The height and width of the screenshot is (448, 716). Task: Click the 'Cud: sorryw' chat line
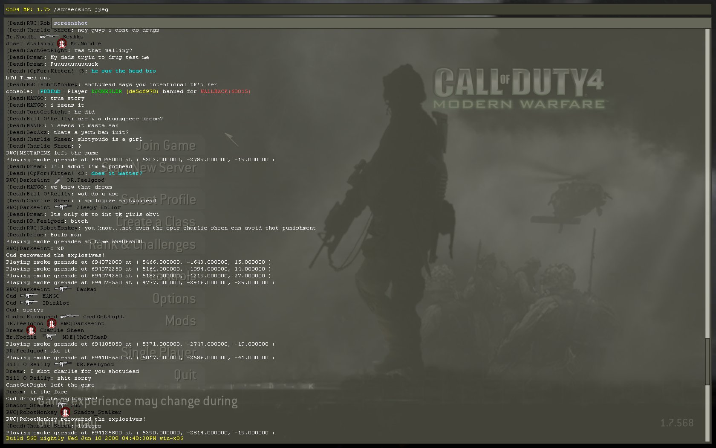(x=25, y=310)
